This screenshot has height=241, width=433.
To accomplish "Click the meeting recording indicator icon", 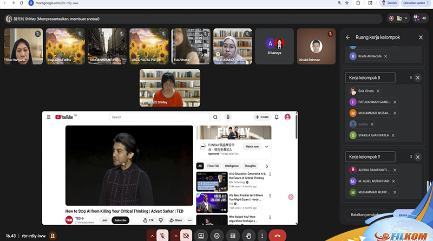I will pos(391,18).
